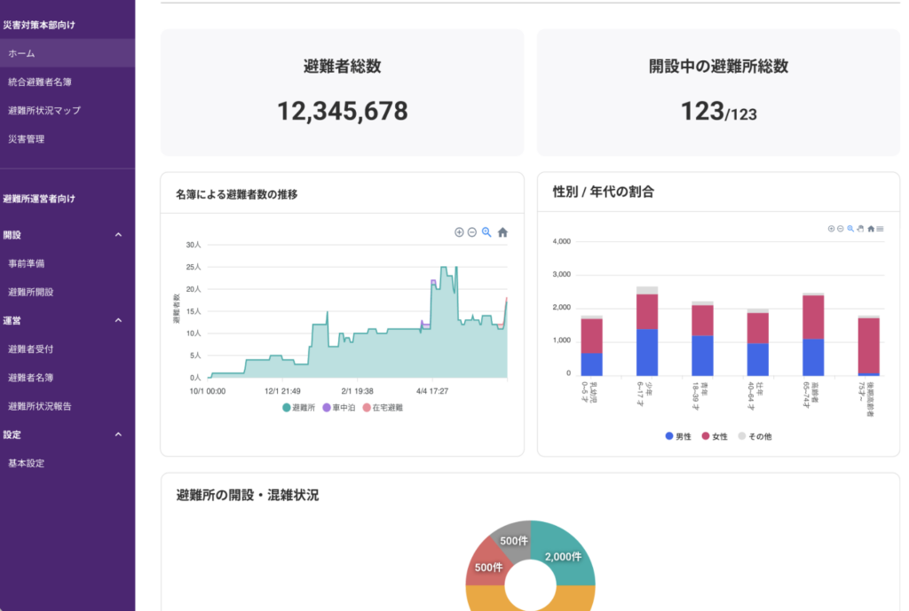Open the gender/age chart hamburger menu

880,229
